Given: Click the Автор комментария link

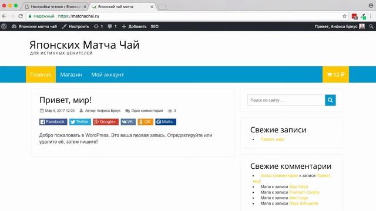Looking at the screenshot, I should coord(280,176).
